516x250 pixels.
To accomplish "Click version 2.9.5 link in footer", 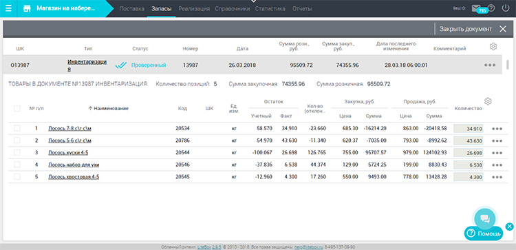I will pos(217,247).
